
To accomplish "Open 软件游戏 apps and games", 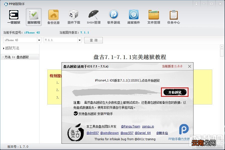I will (x=113, y=17).
